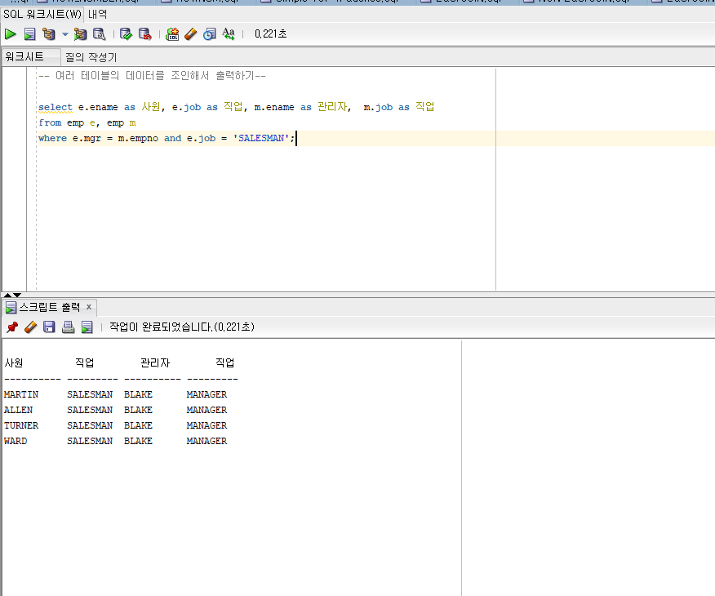Click MANAGER in the MARTIN row

[207, 394]
